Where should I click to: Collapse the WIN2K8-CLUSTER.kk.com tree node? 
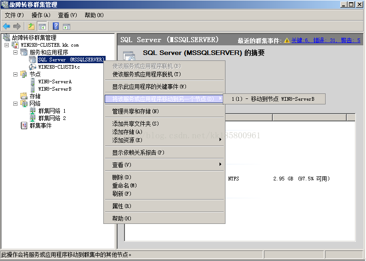7,45
